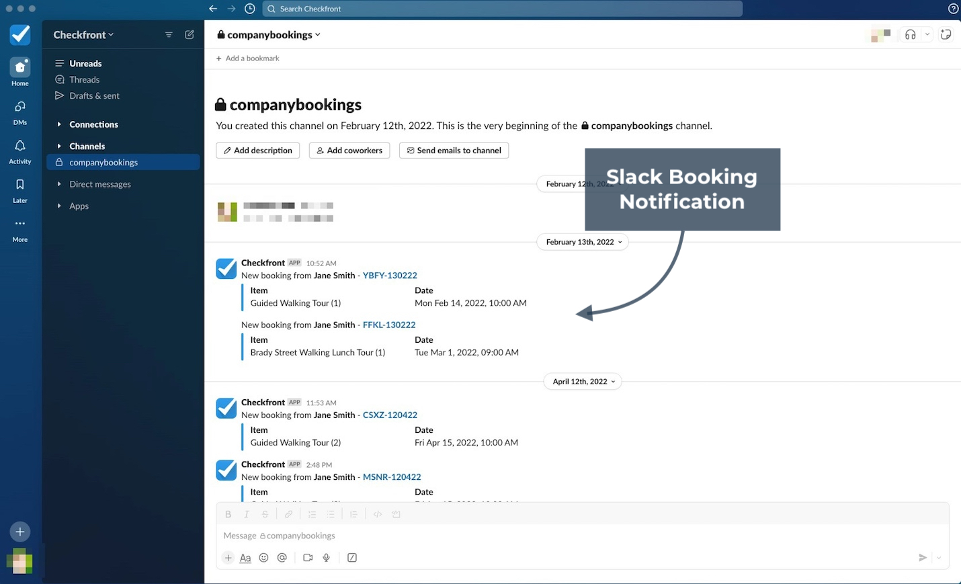Toggle bulleted list in composer
Screen dimensions: 961x584
(x=330, y=514)
